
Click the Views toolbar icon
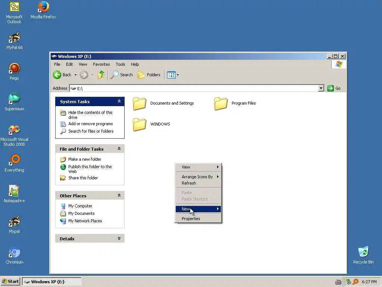coord(171,75)
